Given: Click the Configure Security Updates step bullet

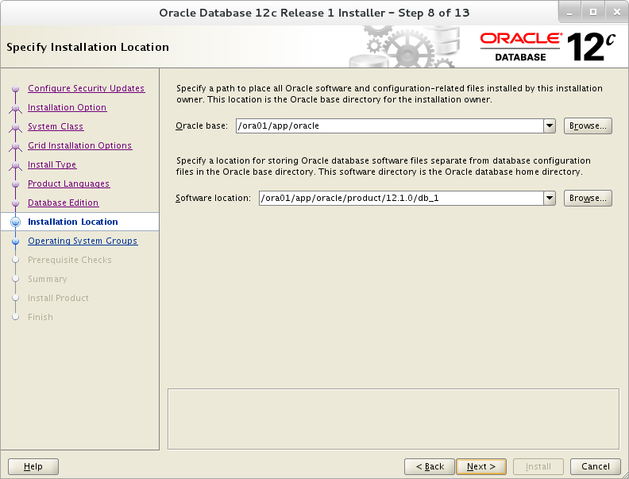Looking at the screenshot, I should 16,89.
